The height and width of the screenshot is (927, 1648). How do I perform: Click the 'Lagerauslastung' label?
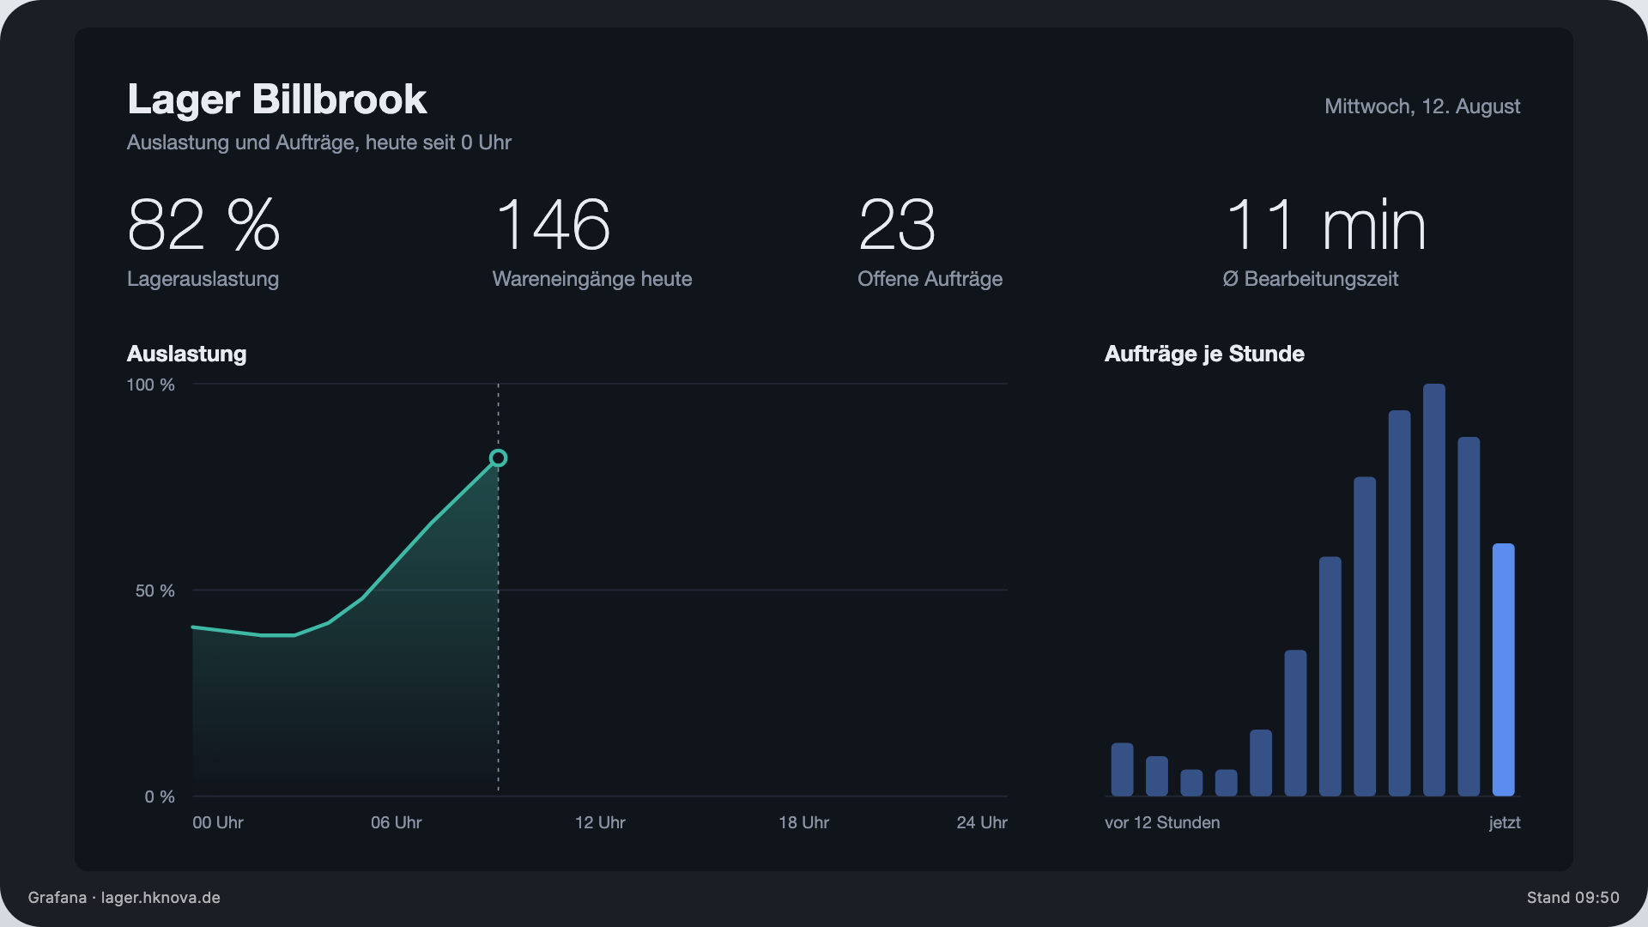(203, 279)
